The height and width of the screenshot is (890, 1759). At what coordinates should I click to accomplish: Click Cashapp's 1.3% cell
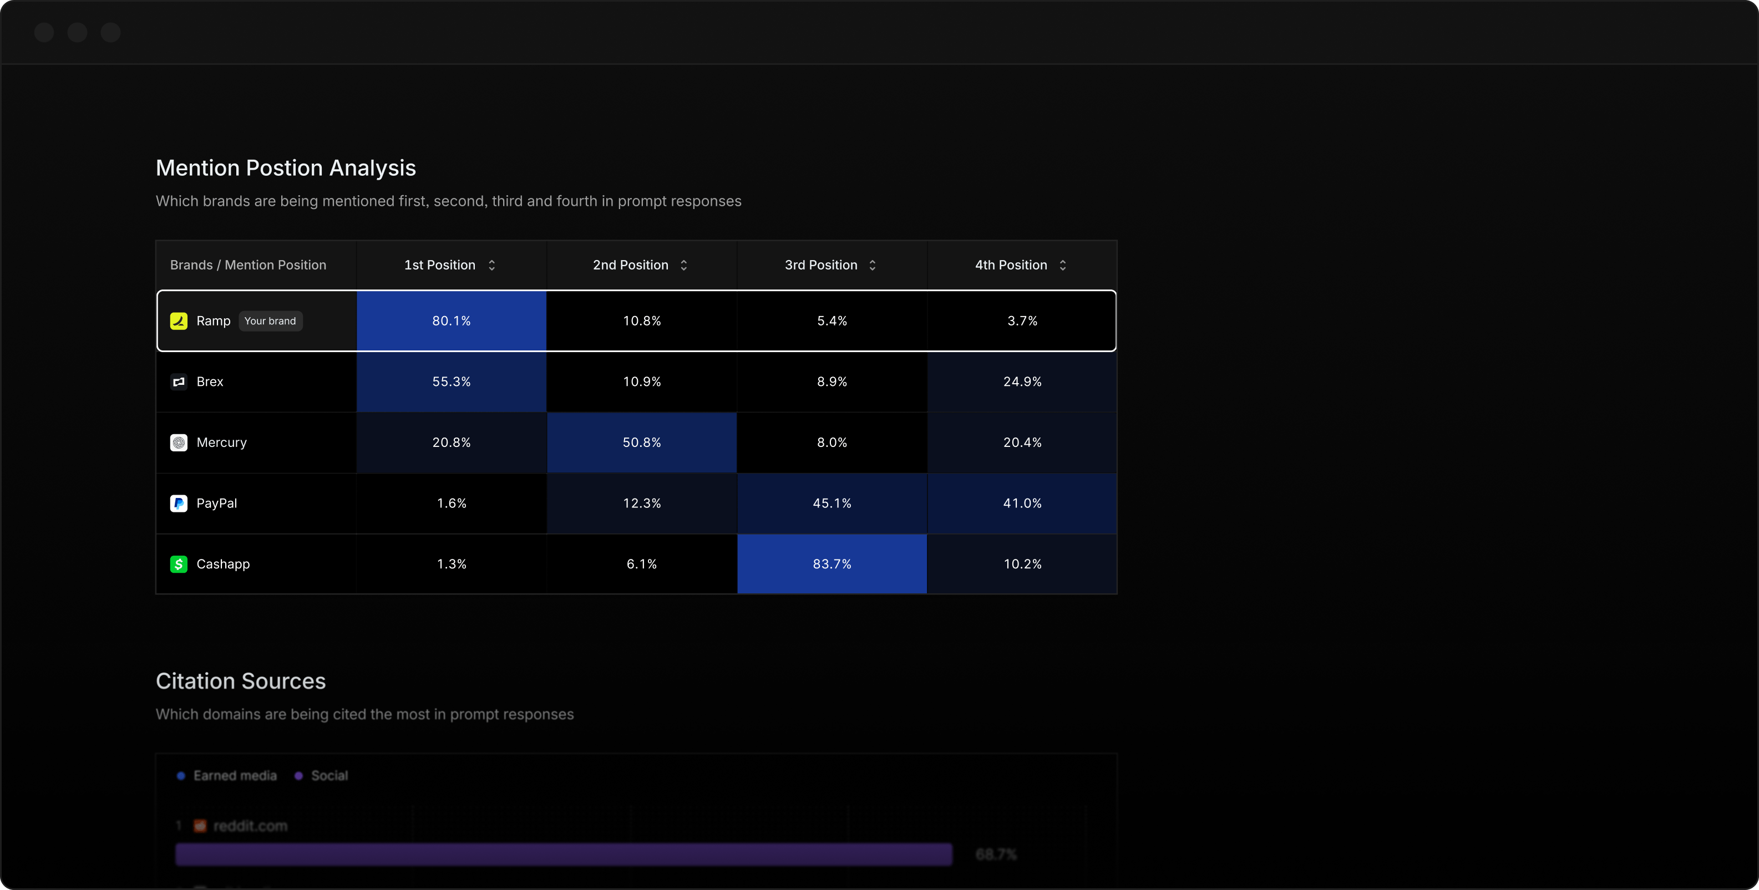click(x=452, y=564)
